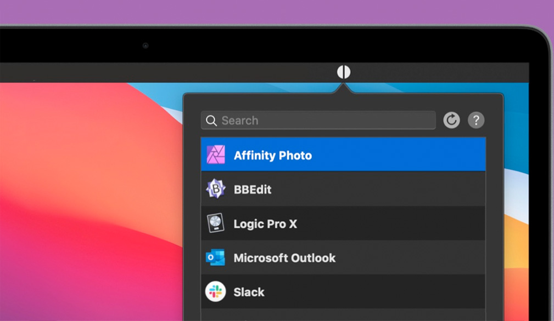Click the BBEdit app icon
The height and width of the screenshot is (321, 554).
[x=216, y=189]
